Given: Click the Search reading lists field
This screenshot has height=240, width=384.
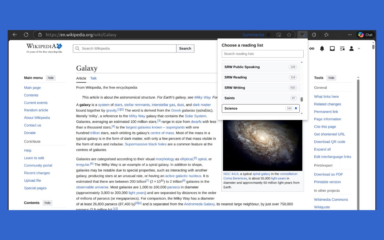Looking at the screenshot, I should tap(262, 54).
